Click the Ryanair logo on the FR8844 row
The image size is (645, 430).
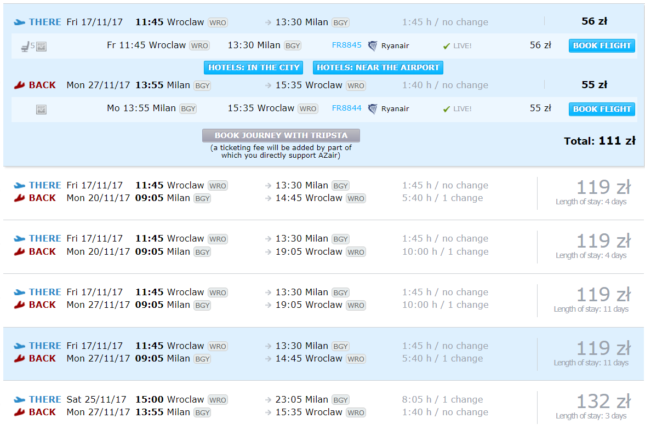(372, 109)
